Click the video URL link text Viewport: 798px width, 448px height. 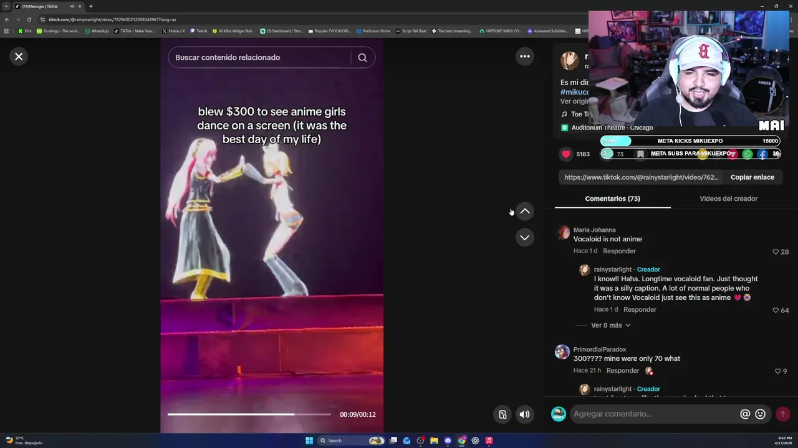tap(642, 177)
